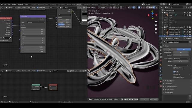Expand the Texture Space panel
Viewport: 192px width, 108px height.
click(x=169, y=81)
